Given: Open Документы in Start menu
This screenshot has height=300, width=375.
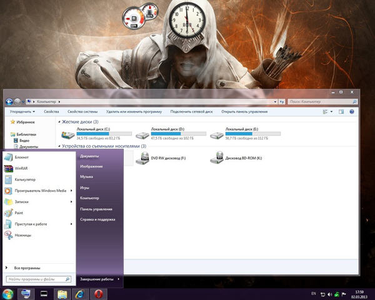Looking at the screenshot, I should coord(89,156).
